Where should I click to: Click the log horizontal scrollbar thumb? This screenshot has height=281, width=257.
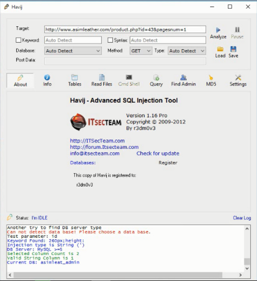[x=118, y=275]
